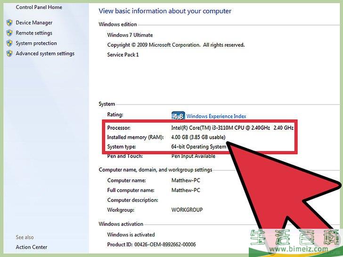The width and height of the screenshot is (343, 257).
Task: Click the System protection shield icon
Action: 9,43
